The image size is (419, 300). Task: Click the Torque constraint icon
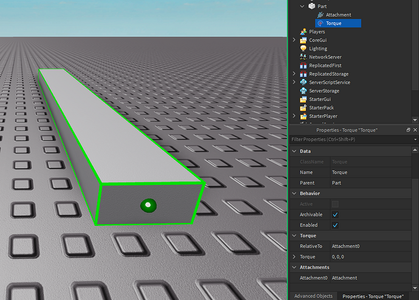pyautogui.click(x=320, y=23)
